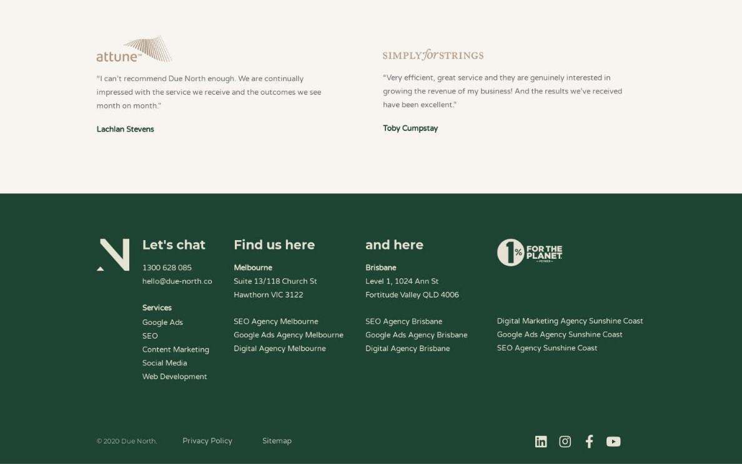This screenshot has width=742, height=464.
Task: Click the Toby Cumpstay name
Action: click(410, 128)
